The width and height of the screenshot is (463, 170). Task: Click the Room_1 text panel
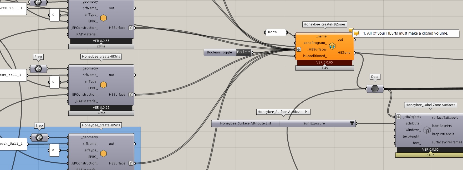click(274, 32)
